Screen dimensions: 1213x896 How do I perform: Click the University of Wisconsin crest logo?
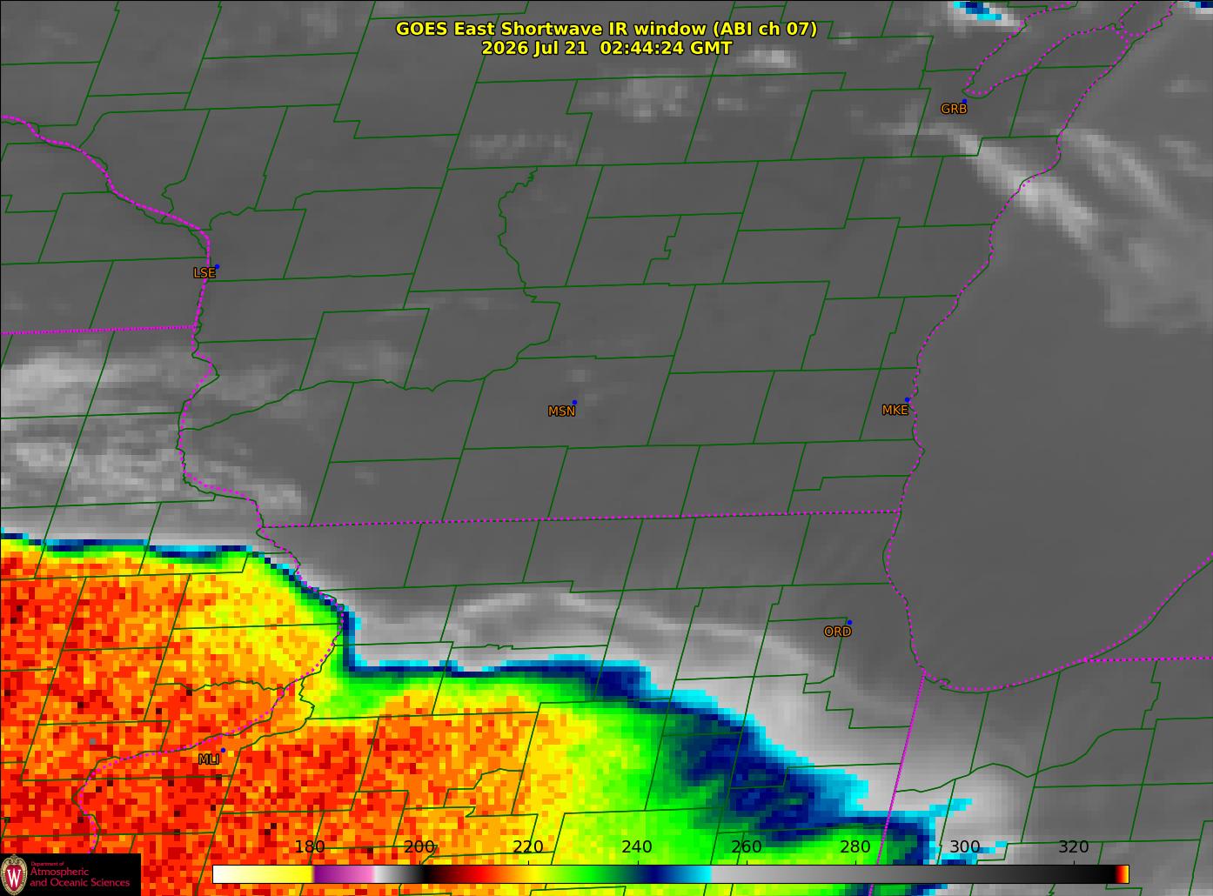pos(14,874)
